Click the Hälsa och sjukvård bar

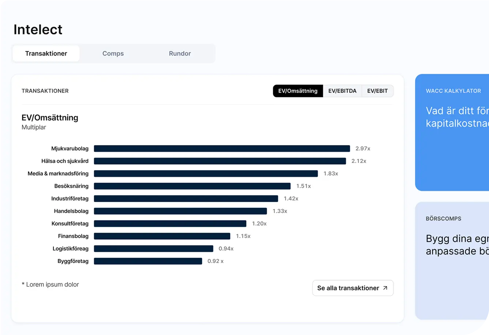pyautogui.click(x=220, y=161)
